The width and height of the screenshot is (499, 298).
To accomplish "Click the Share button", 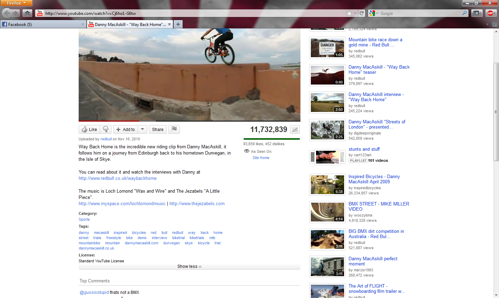I will click(x=158, y=129).
